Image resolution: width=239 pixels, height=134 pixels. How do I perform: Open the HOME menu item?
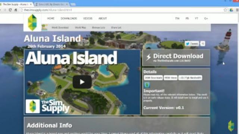click(51, 18)
